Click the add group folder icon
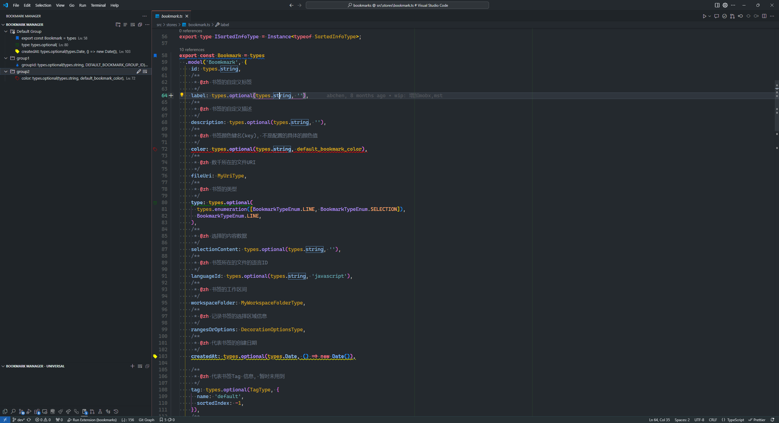 (x=118, y=25)
